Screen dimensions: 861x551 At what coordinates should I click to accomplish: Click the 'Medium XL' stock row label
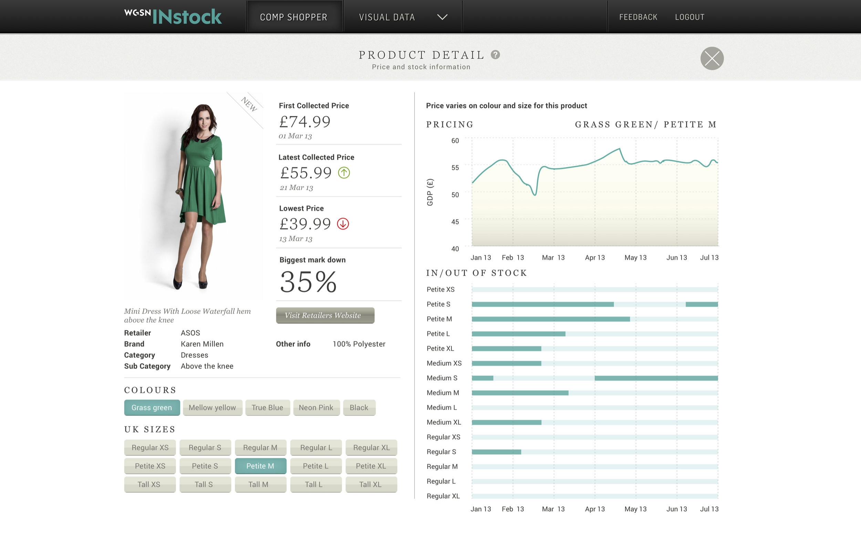444,422
